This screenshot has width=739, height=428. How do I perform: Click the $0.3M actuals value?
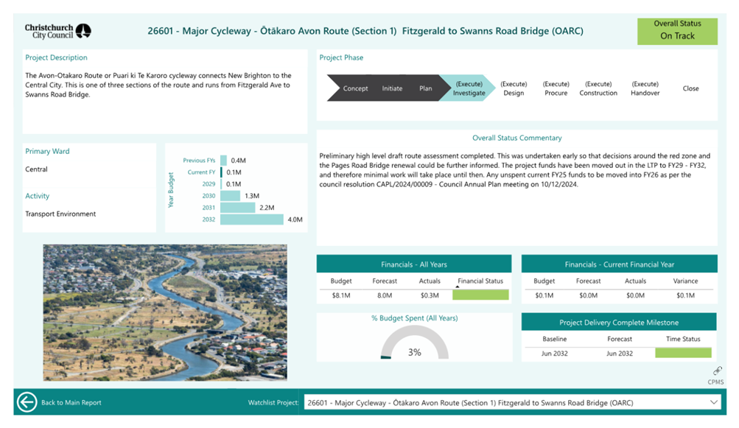430,295
